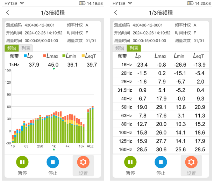Viewport: 214px width, 182px height.
Task: Click the green Lmin legend swatch
Action: tap(64, 56)
